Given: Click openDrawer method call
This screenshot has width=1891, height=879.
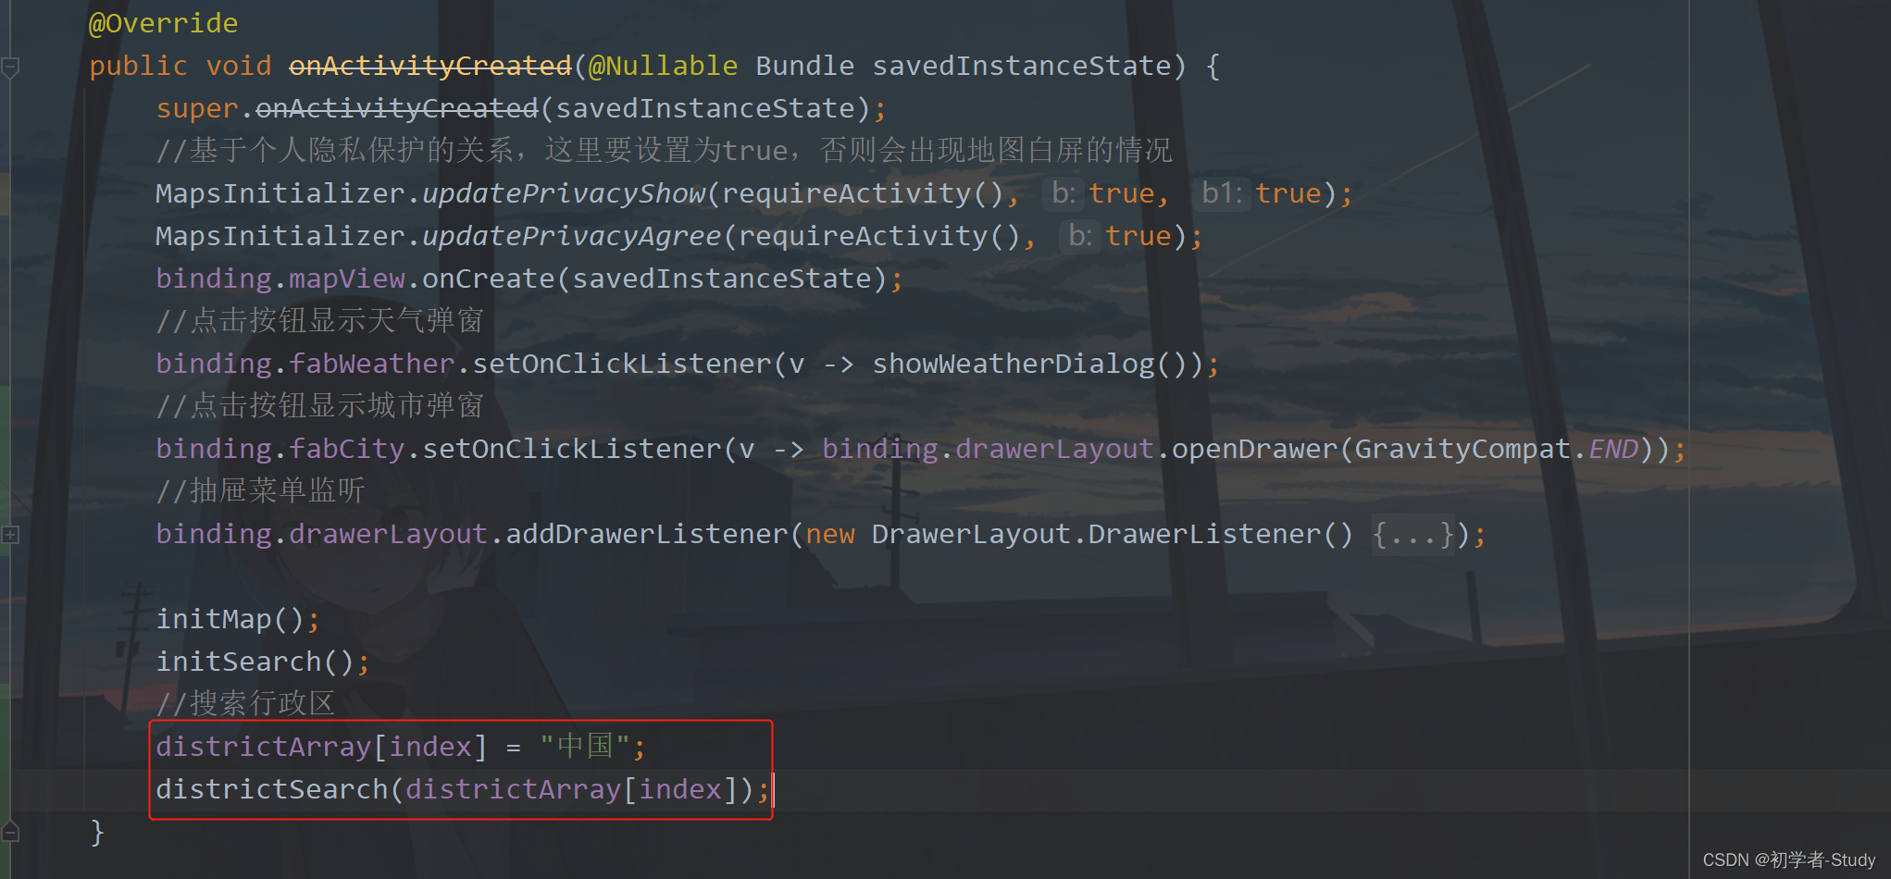Looking at the screenshot, I should tap(1254, 449).
